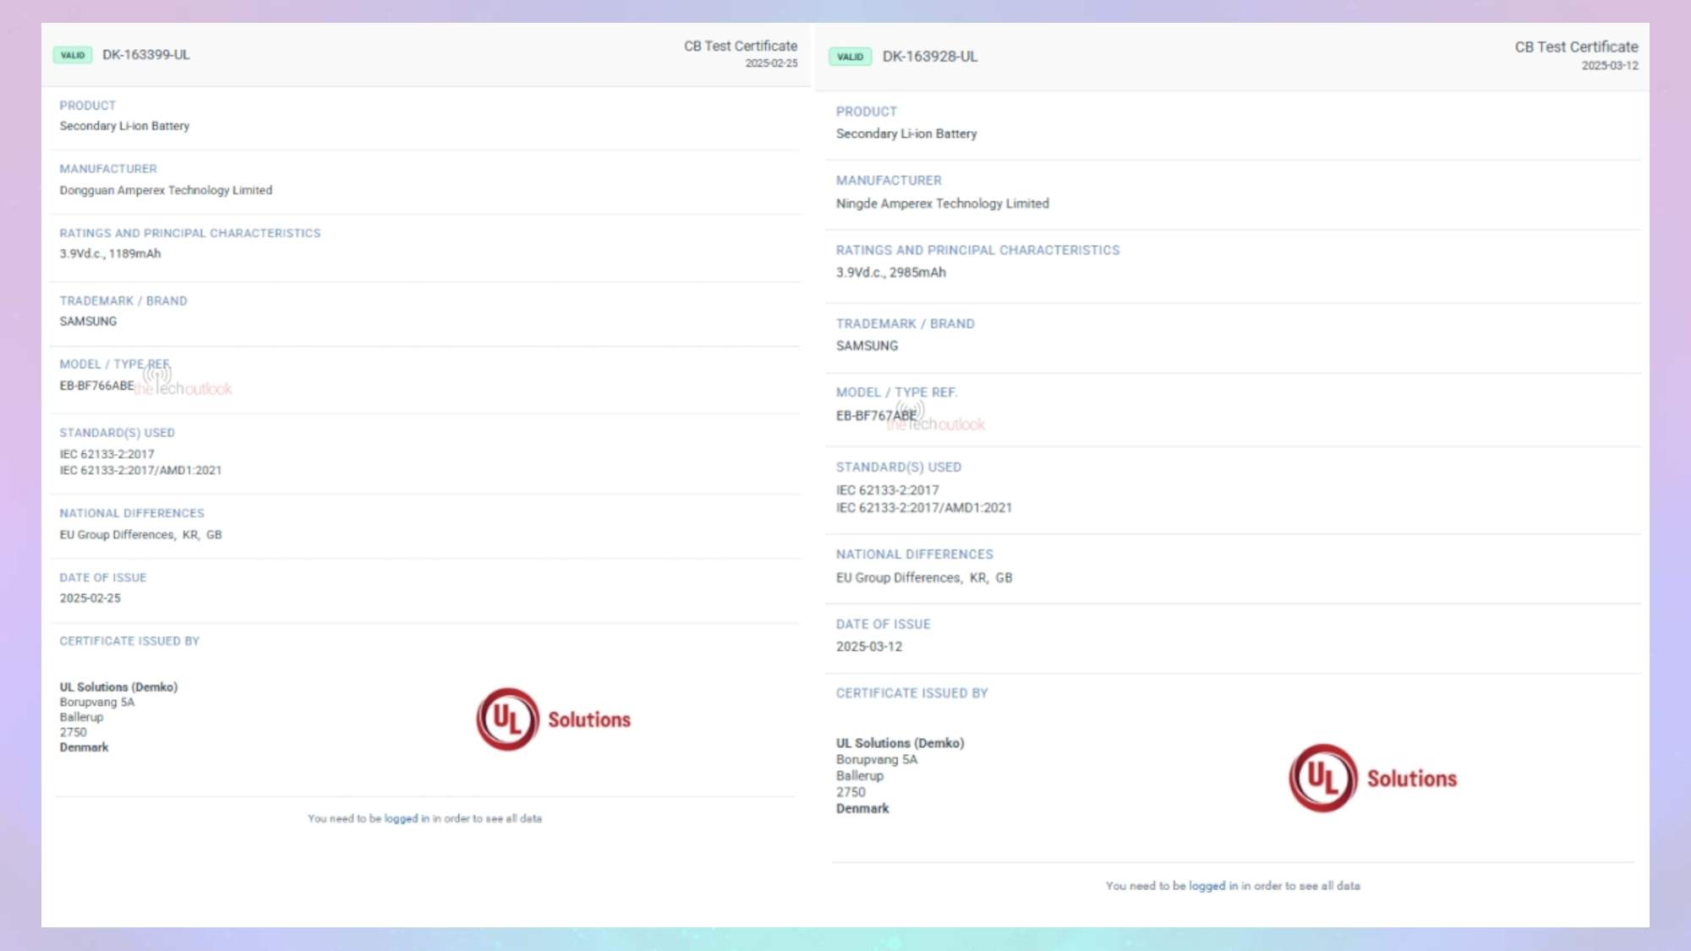Click the left 'CB Test Certificate' heading
This screenshot has width=1691, height=951.
click(740, 46)
